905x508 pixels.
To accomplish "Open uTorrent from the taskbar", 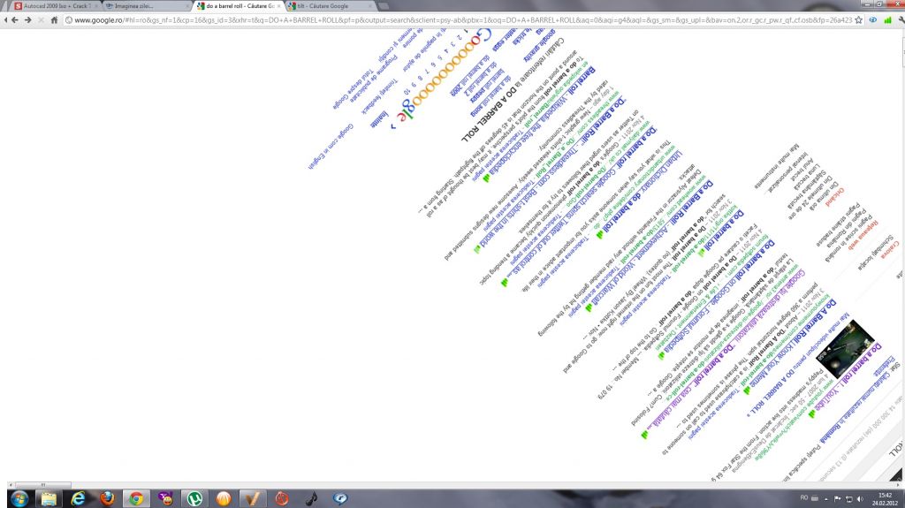I will coord(194,498).
